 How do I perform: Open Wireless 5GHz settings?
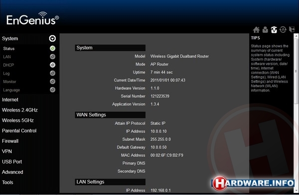pyautogui.click(x=18, y=120)
